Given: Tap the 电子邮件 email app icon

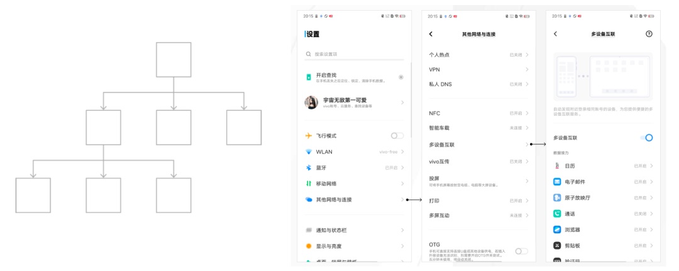Looking at the screenshot, I should pyautogui.click(x=557, y=182).
